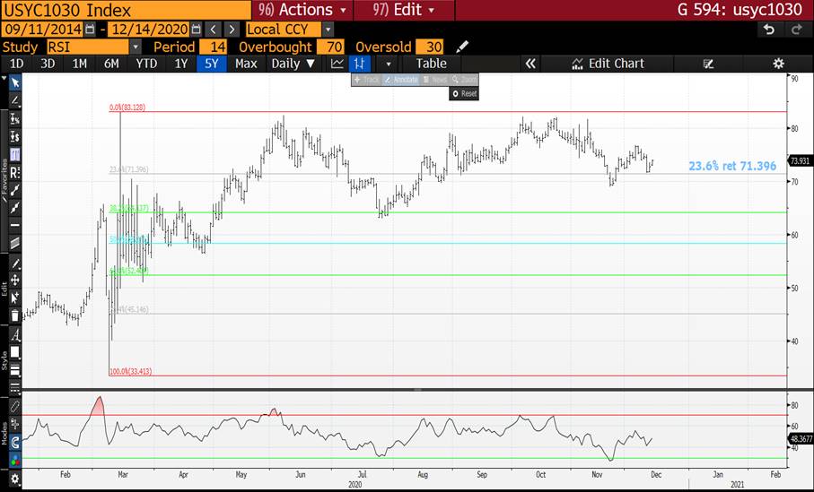Screen dimensions: 814x492
Task: Switch to line chart type
Action: click(x=337, y=64)
